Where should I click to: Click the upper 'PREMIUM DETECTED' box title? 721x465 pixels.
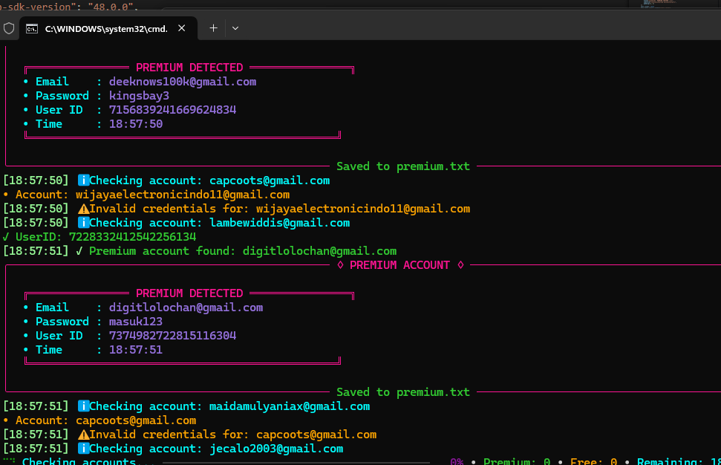(189, 68)
